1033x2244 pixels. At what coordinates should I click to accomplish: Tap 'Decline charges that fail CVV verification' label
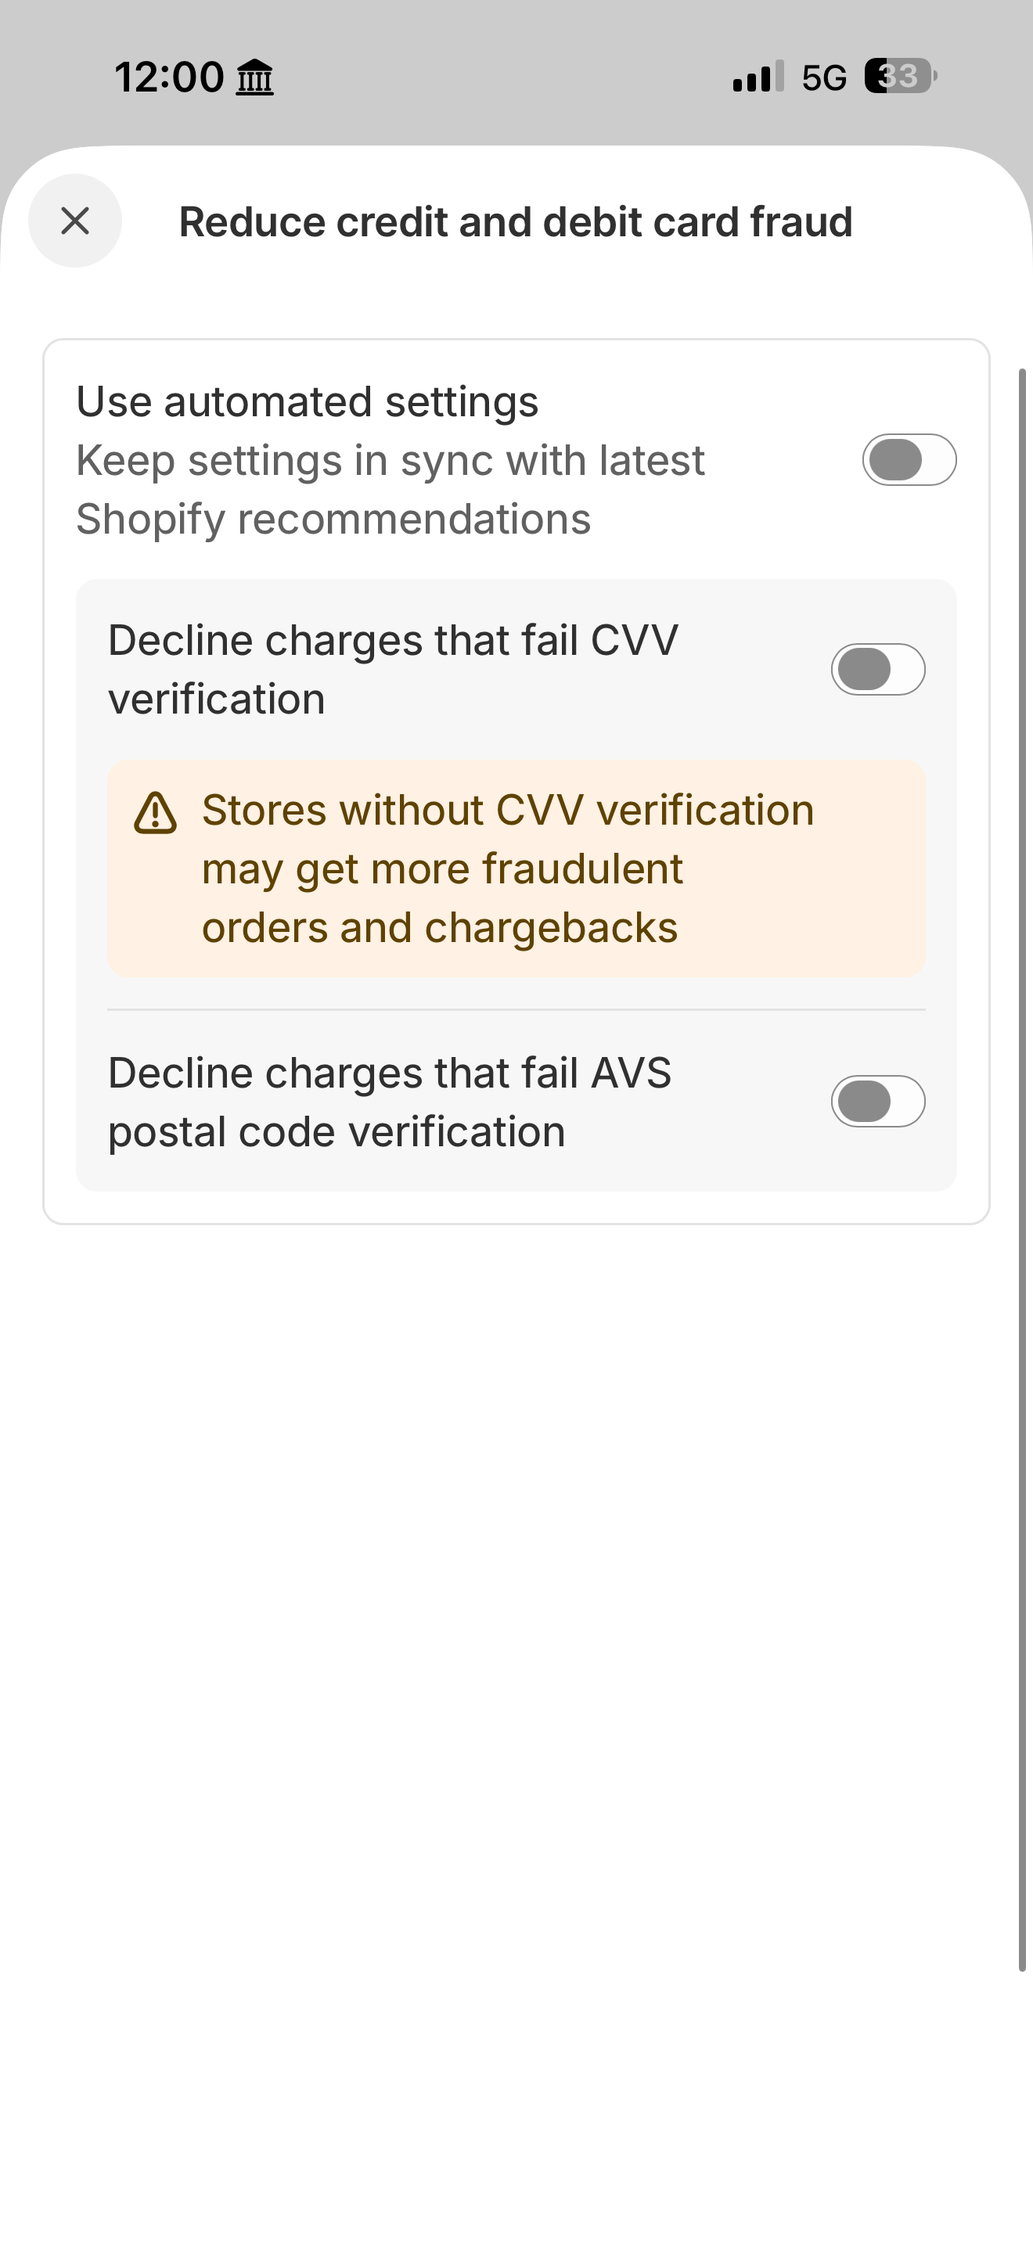392,669
